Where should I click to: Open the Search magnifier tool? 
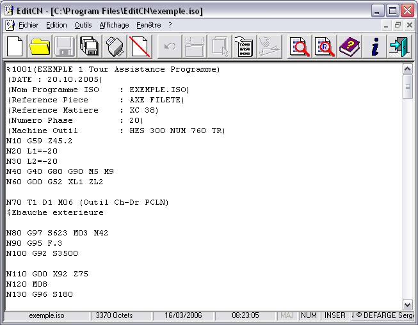(x=300, y=47)
